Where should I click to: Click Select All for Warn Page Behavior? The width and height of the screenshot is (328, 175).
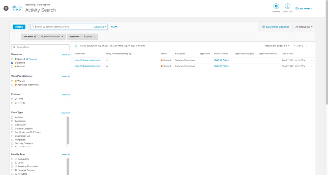(65, 77)
